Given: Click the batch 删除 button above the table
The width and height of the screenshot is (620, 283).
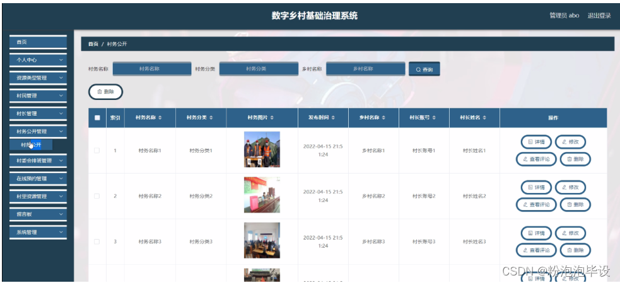Looking at the screenshot, I should (x=105, y=92).
